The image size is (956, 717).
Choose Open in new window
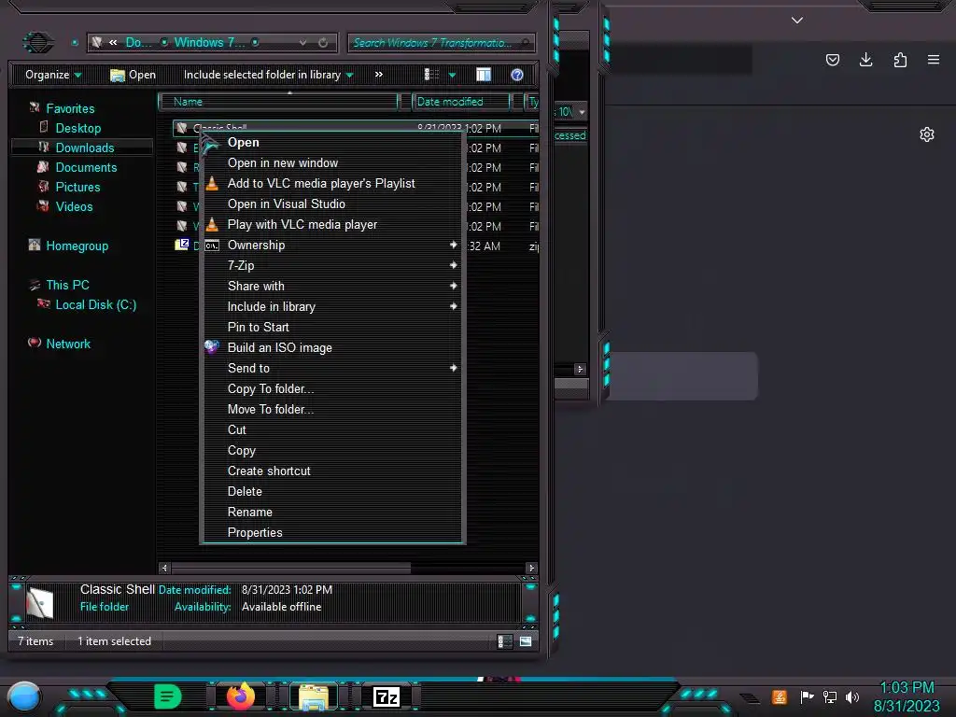click(332, 162)
